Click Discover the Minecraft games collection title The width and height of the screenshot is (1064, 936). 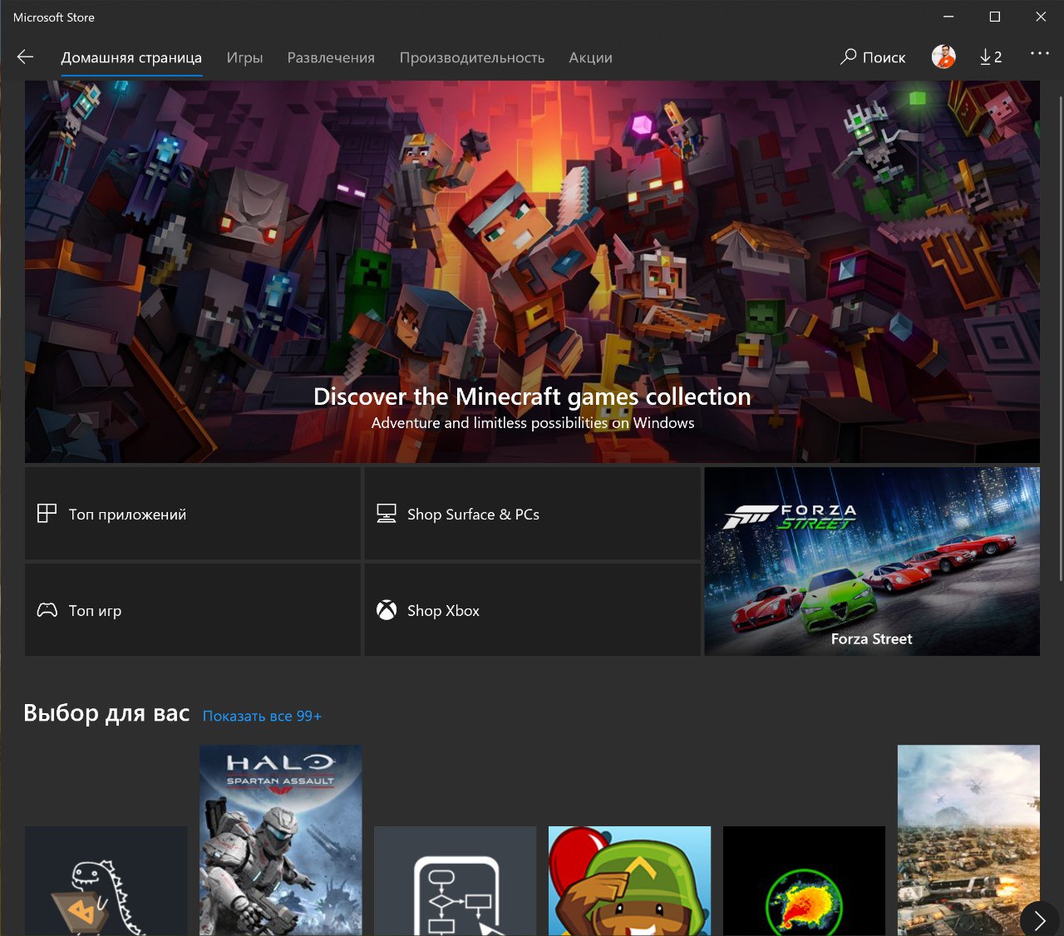(x=532, y=397)
